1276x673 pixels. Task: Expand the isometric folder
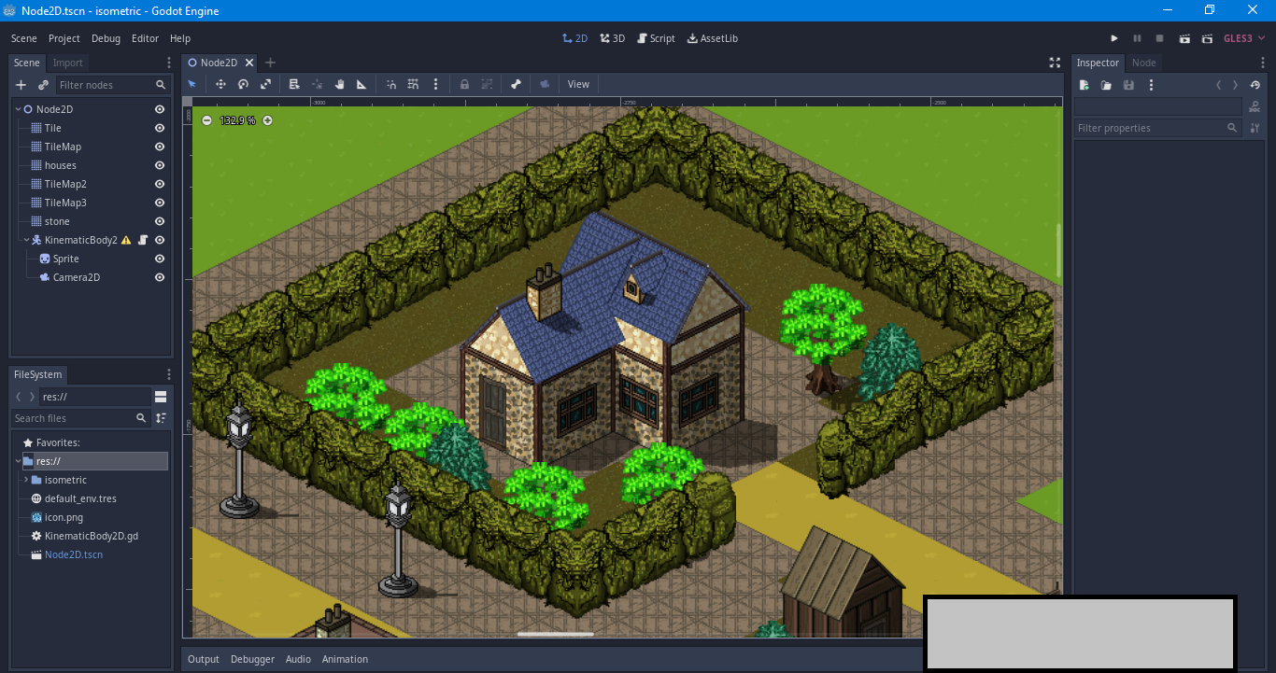pyautogui.click(x=26, y=480)
